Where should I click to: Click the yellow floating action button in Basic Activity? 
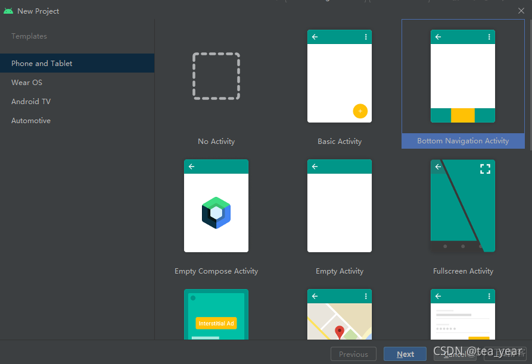pyautogui.click(x=360, y=111)
